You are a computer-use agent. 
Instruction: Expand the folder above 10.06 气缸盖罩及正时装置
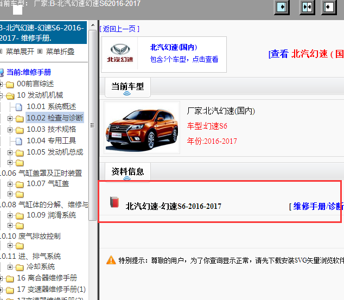point(10,162)
